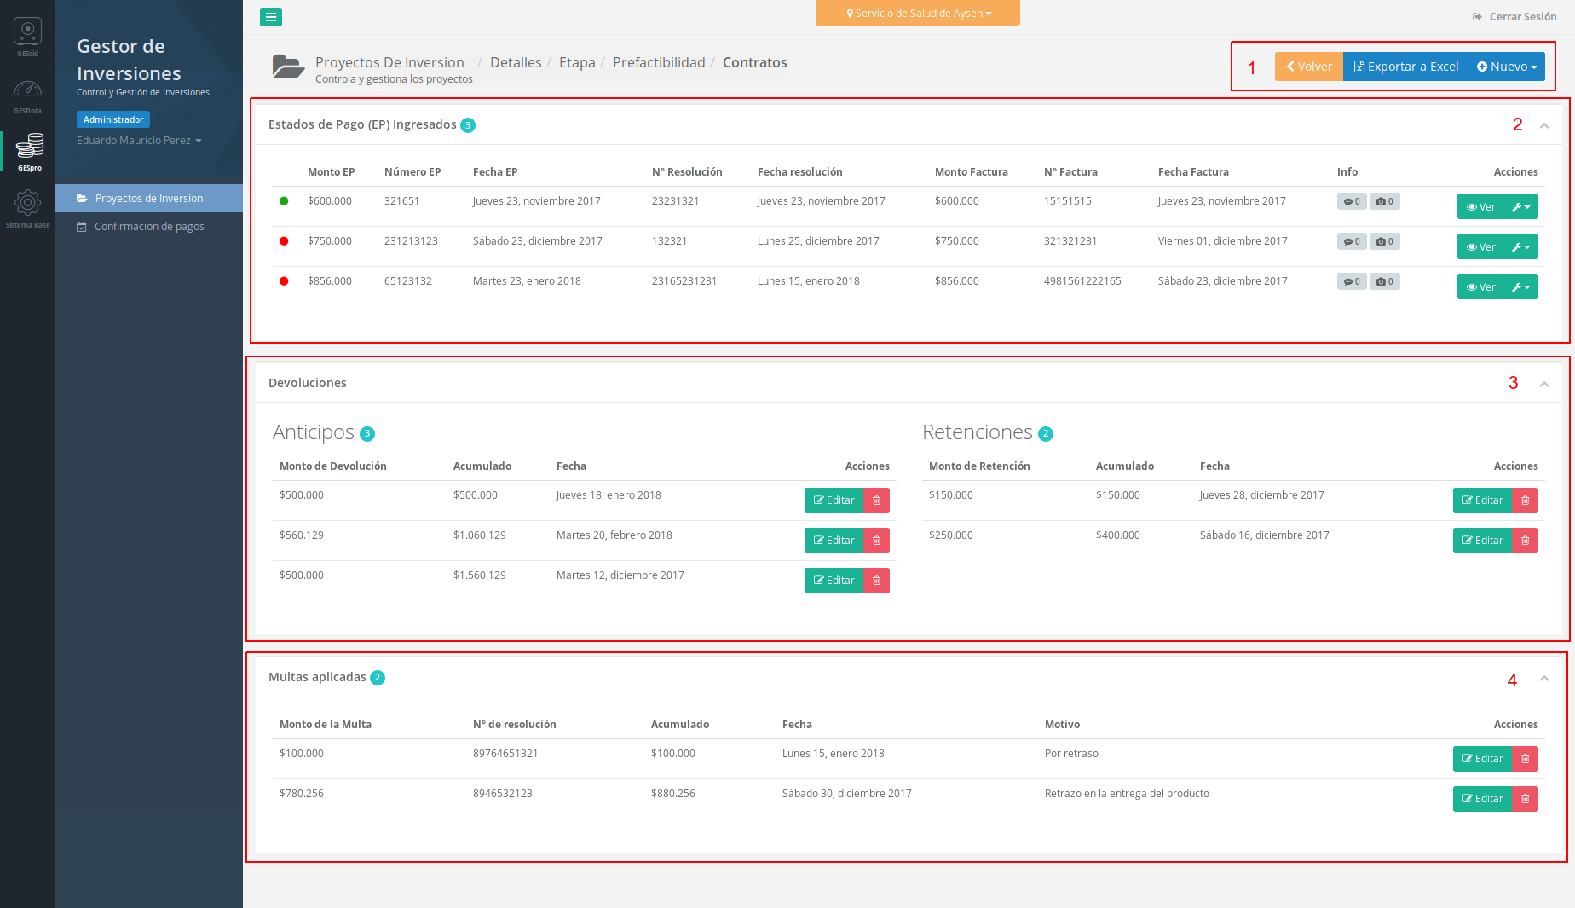Collapse the Estados de Pago panel
Viewport: 1575px width, 908px height.
1544,126
